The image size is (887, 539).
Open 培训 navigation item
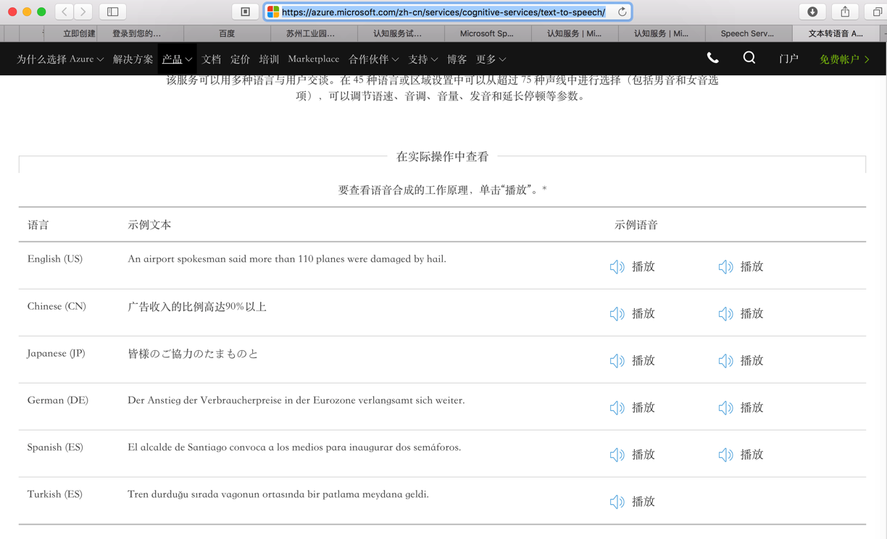269,59
